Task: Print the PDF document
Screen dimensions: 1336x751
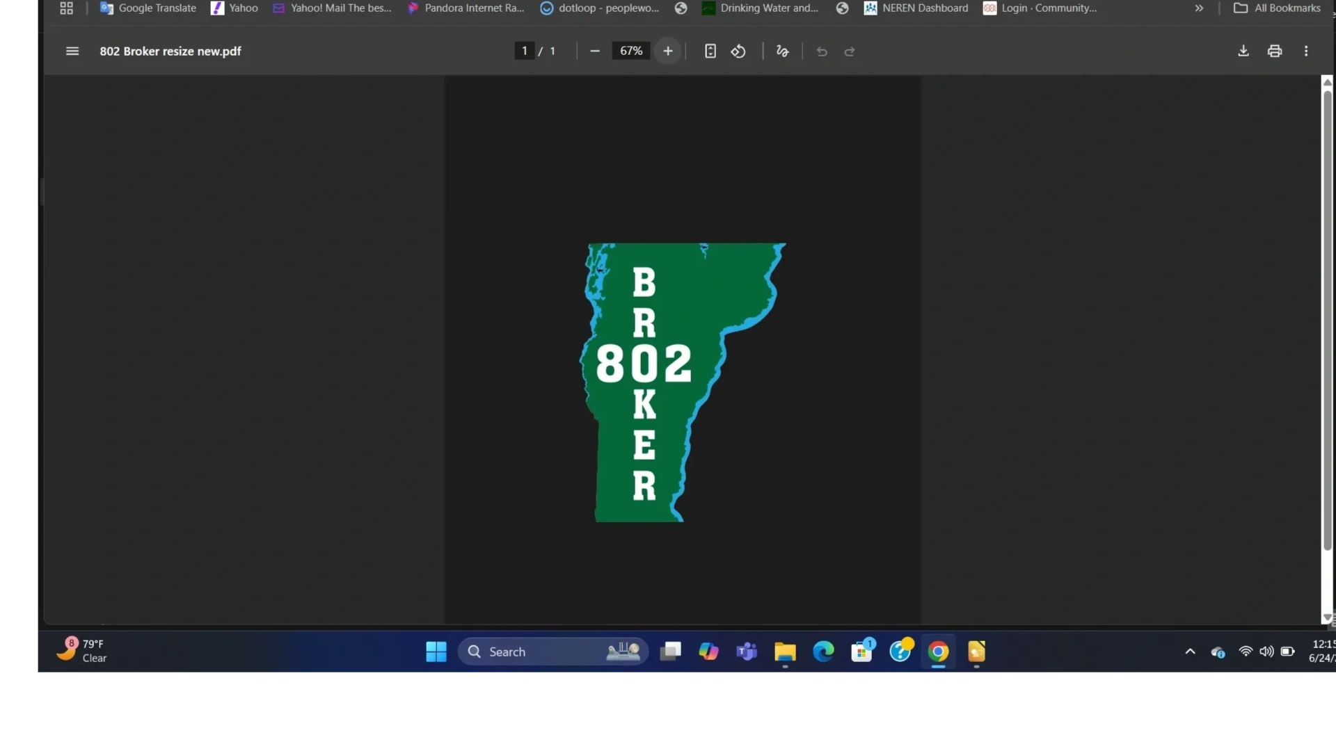Action: (1275, 51)
